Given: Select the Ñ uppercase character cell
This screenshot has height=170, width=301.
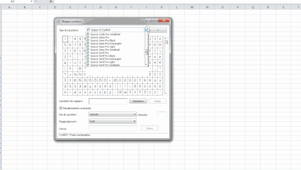Looking at the screenshot, I should pyautogui.click(x=80, y=80).
